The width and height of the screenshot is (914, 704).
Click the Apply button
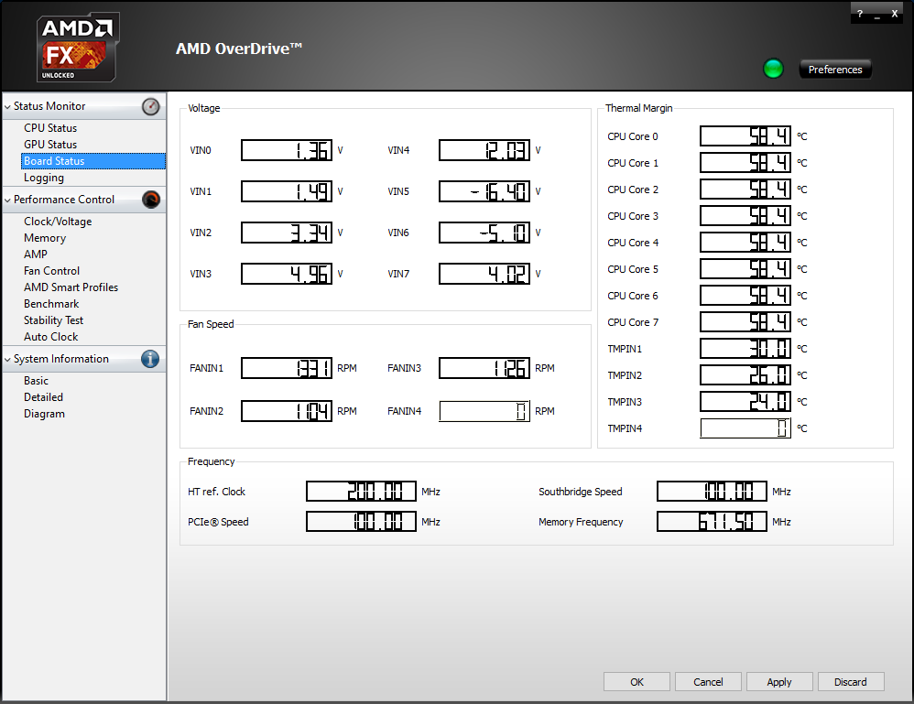[x=779, y=682]
